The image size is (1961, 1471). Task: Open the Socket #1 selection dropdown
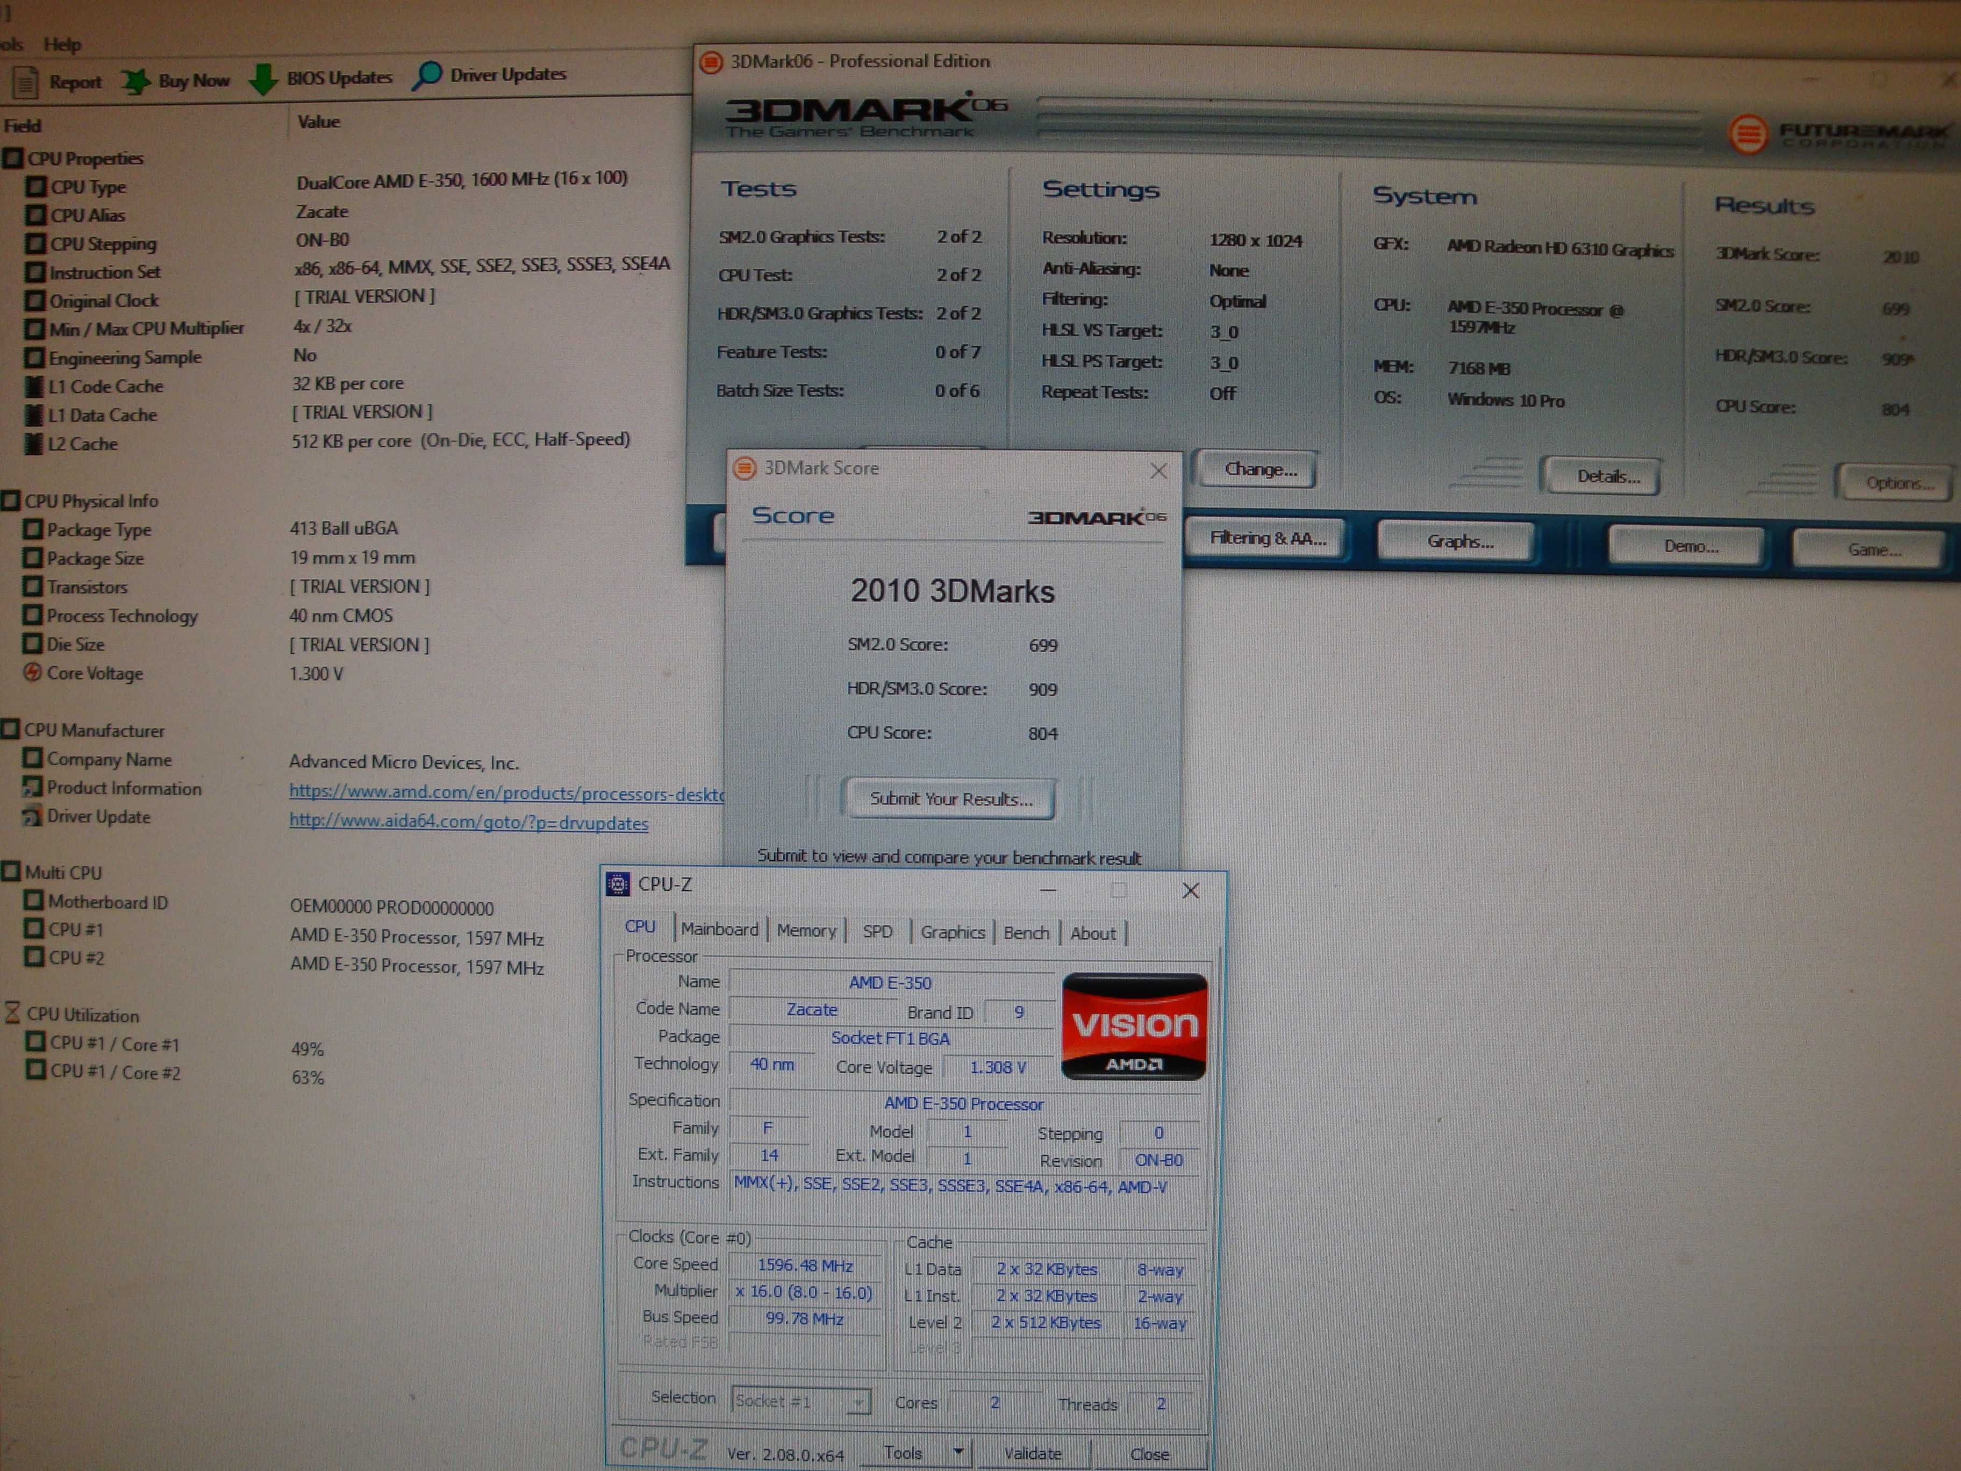[x=800, y=1401]
